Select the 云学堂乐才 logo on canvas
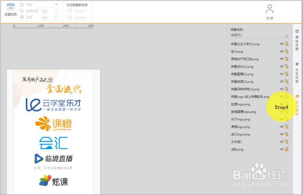 (x=54, y=105)
